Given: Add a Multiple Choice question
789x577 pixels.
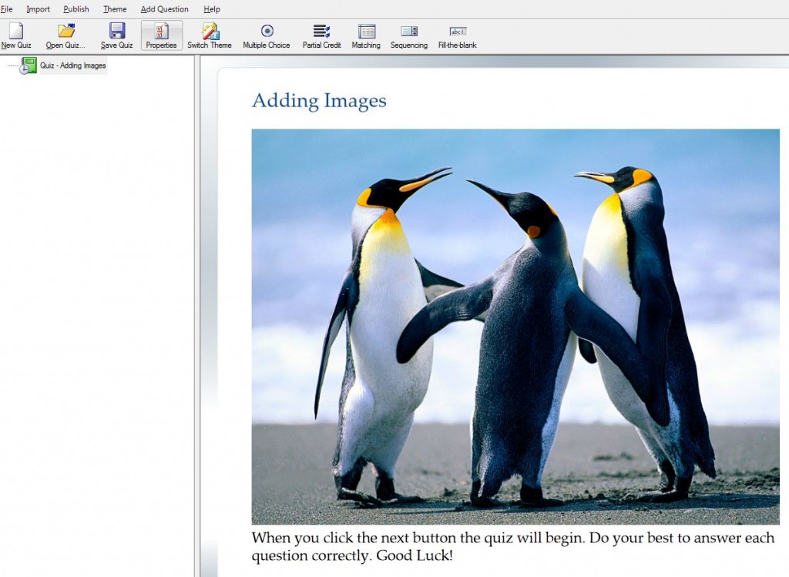Looking at the screenshot, I should coord(266,34).
